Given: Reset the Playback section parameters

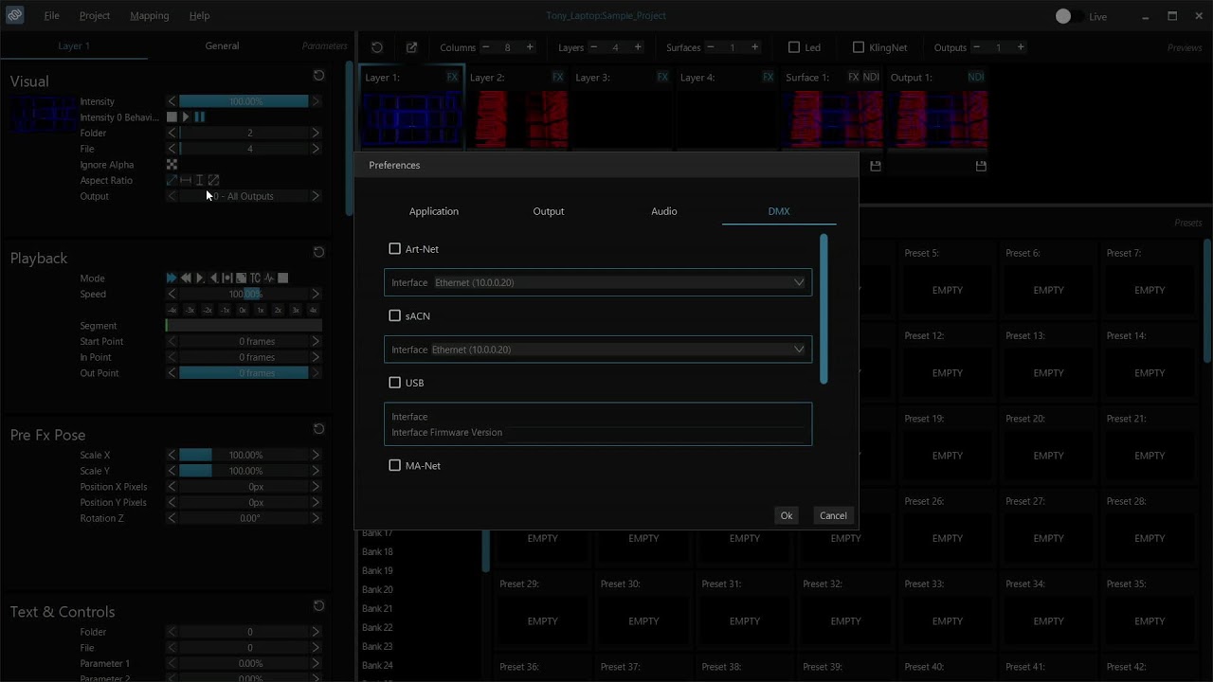Looking at the screenshot, I should (318, 252).
